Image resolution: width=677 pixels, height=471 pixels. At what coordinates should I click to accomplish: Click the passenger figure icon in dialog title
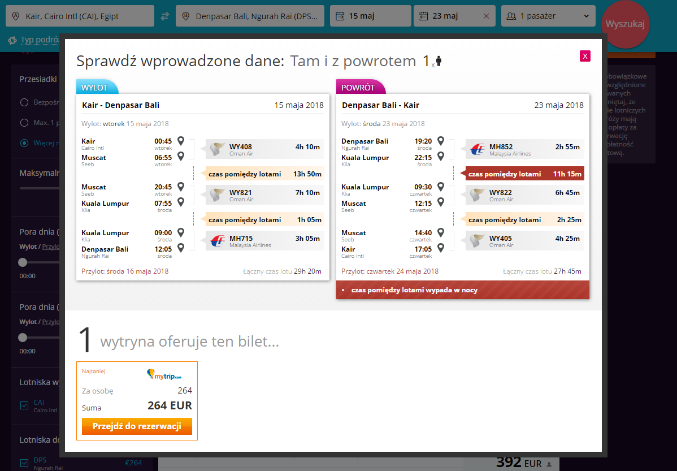click(x=439, y=61)
